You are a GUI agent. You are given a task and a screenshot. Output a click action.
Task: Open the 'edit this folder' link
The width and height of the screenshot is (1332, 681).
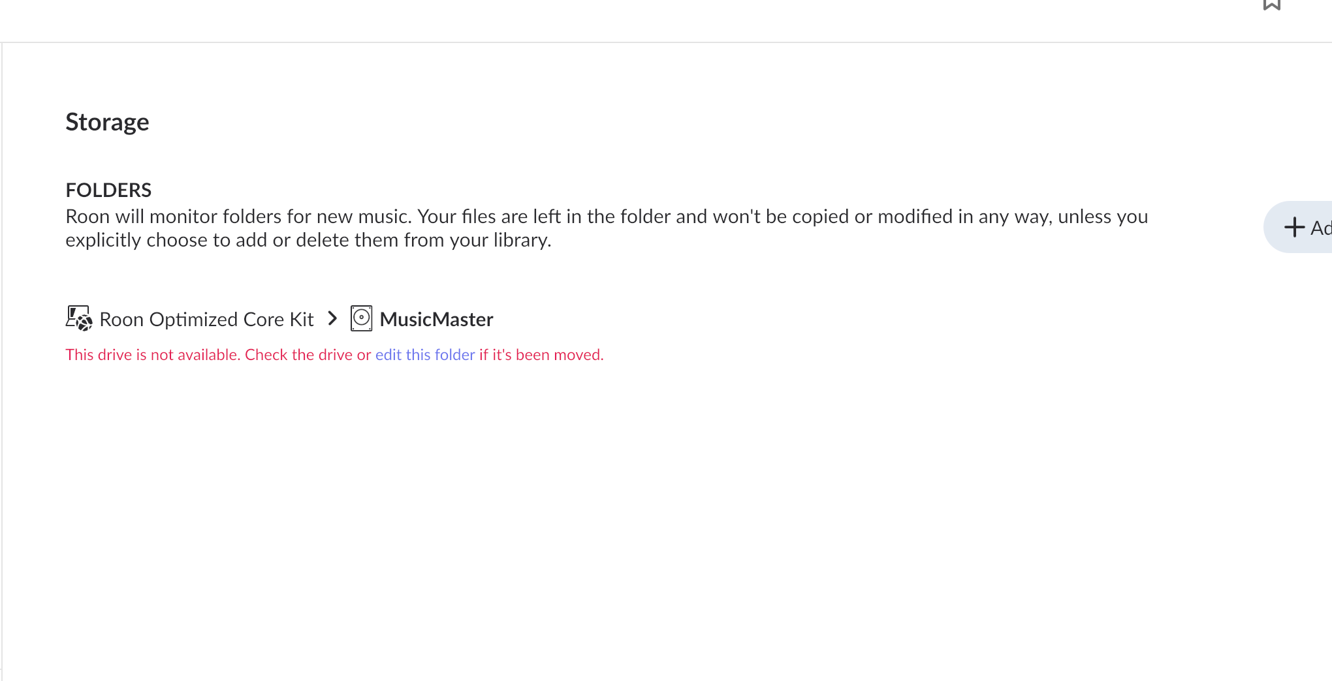425,355
